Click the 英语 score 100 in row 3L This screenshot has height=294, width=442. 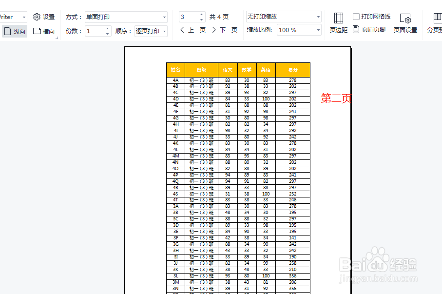(x=266, y=276)
